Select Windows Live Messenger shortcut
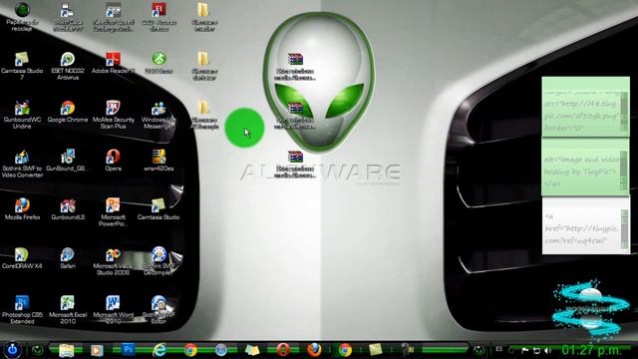 coord(159,115)
